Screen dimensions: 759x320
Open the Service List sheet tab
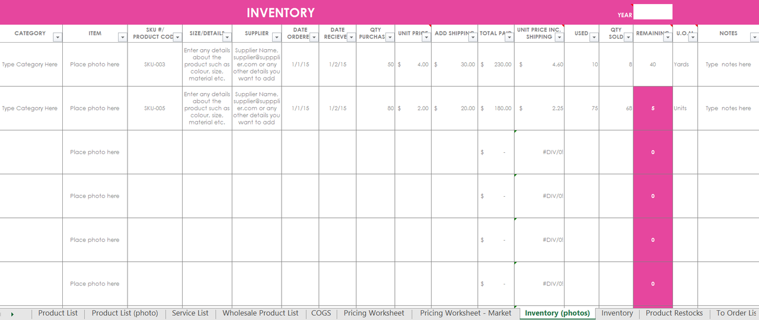(x=190, y=313)
